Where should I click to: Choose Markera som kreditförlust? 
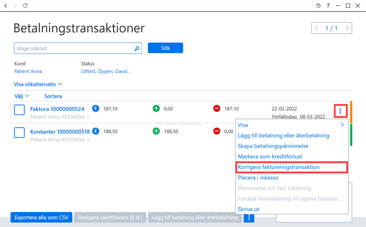coord(292,157)
